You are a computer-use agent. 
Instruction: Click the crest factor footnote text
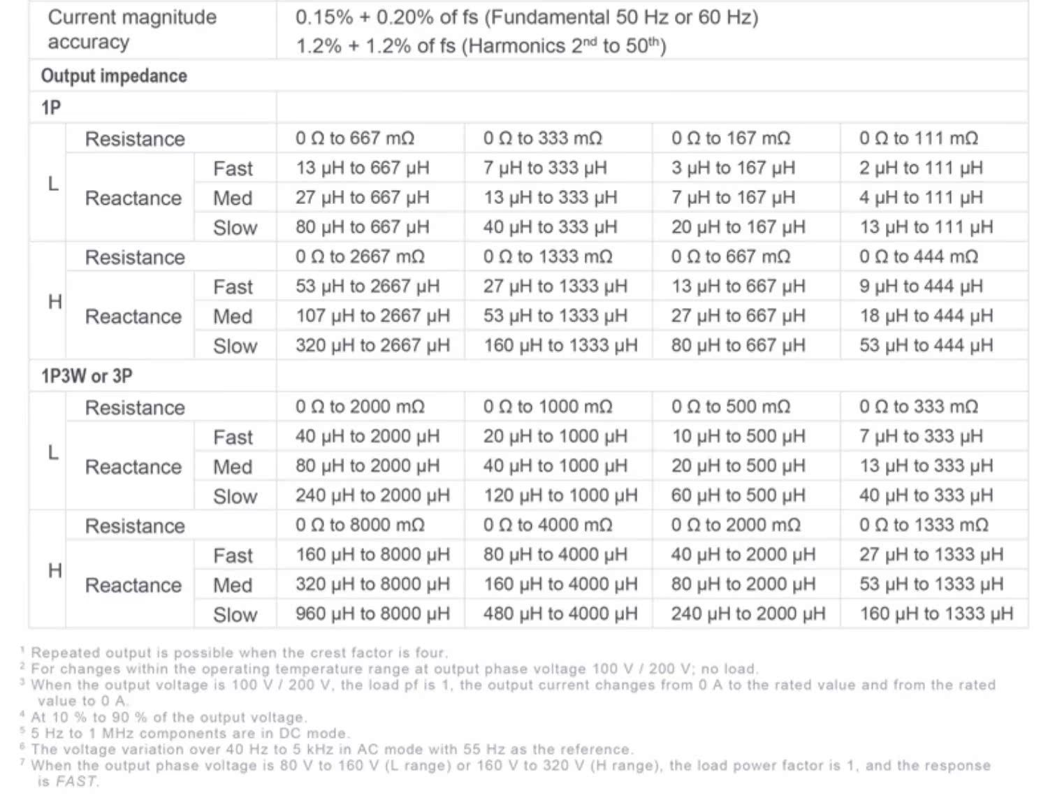click(238, 653)
